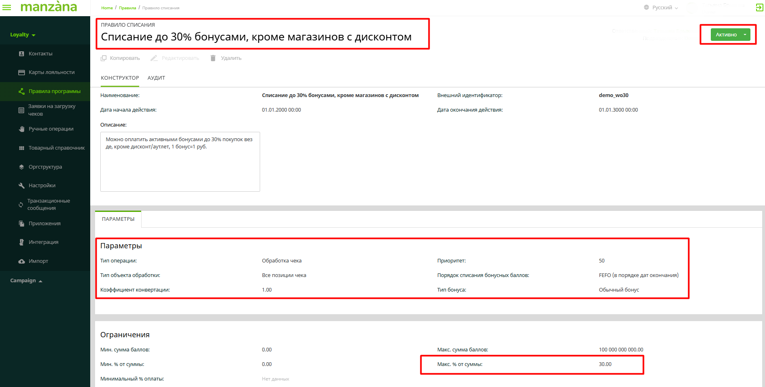
Task: Click the Настройки wrench icon
Action: click(21, 186)
